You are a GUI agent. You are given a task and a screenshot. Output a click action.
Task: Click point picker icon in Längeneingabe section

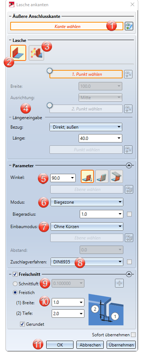click(x=128, y=150)
